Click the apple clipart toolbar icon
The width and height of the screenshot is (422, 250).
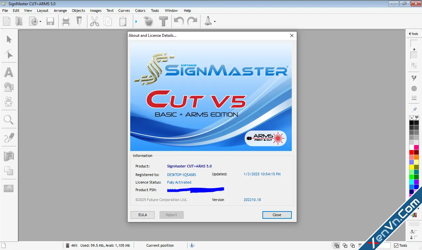point(149,21)
